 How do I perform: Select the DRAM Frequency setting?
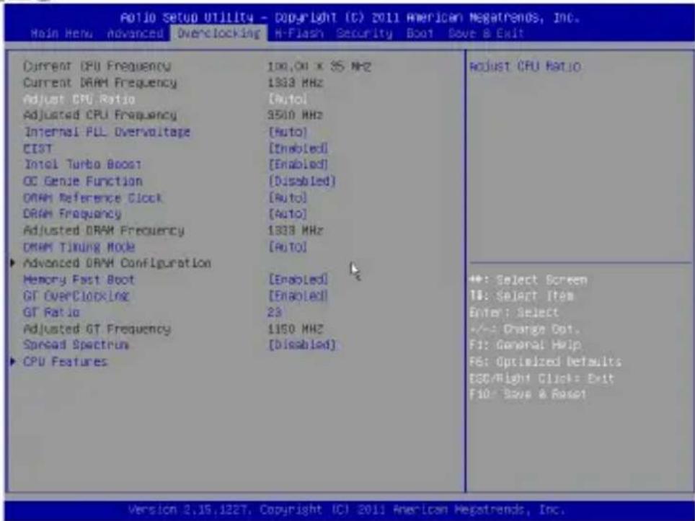(x=72, y=214)
